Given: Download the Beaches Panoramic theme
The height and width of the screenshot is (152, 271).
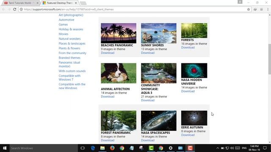Looking at the screenshot, I should pos(108,53).
